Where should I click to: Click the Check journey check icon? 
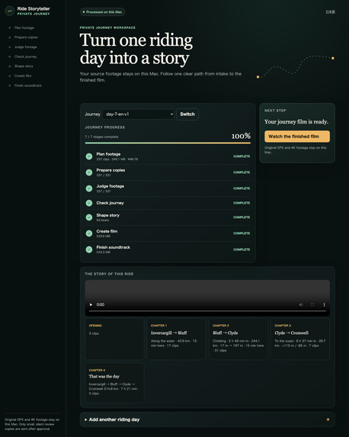[x=89, y=203]
